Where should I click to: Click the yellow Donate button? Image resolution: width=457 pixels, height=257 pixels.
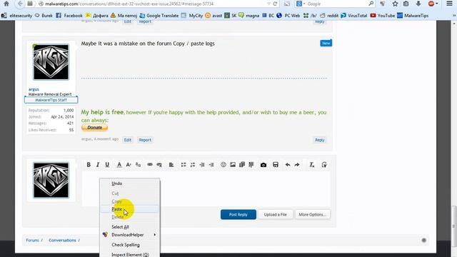(94, 128)
